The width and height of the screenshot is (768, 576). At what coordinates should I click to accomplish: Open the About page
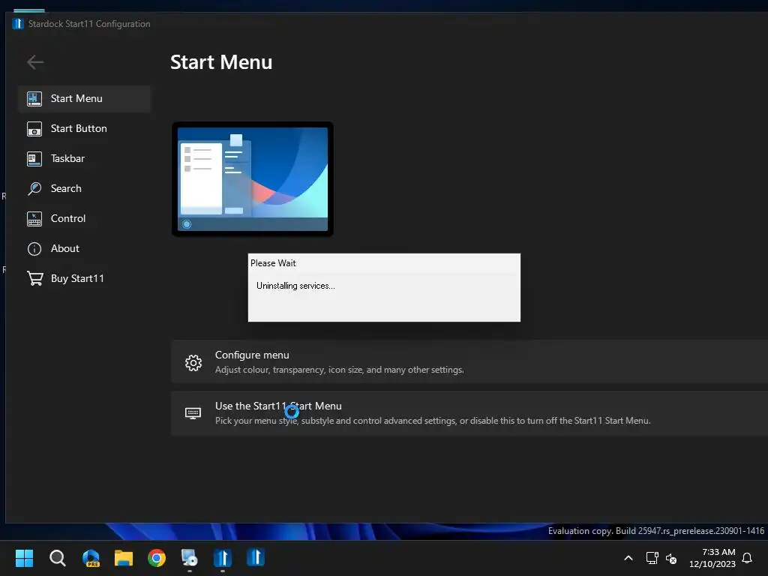click(84, 249)
